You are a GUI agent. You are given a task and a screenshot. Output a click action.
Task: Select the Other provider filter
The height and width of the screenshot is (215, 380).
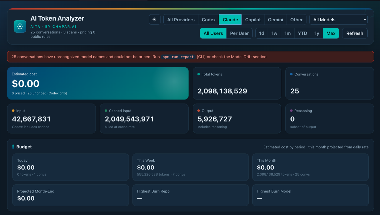(296, 20)
